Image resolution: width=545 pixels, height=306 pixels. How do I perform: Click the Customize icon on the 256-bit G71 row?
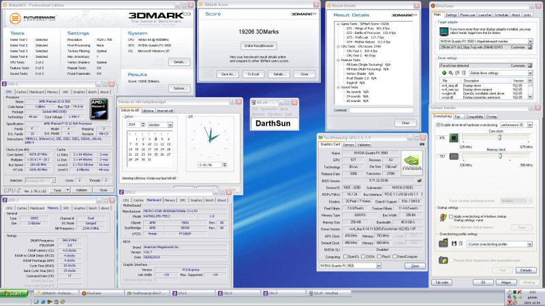click(530, 47)
